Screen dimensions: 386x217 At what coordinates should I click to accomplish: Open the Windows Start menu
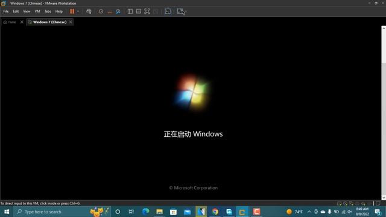7,212
